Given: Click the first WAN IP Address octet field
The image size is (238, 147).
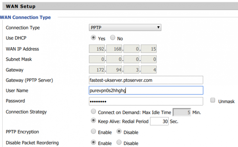Looking at the screenshot, I should point(97,49).
